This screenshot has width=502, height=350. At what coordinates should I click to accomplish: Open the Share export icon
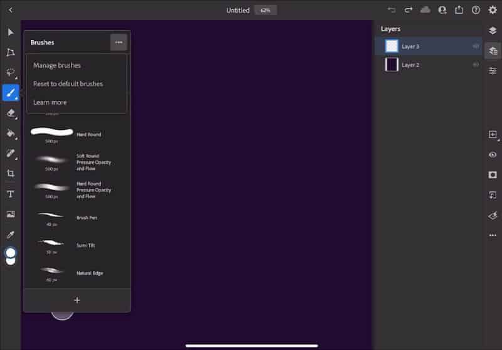click(x=459, y=10)
